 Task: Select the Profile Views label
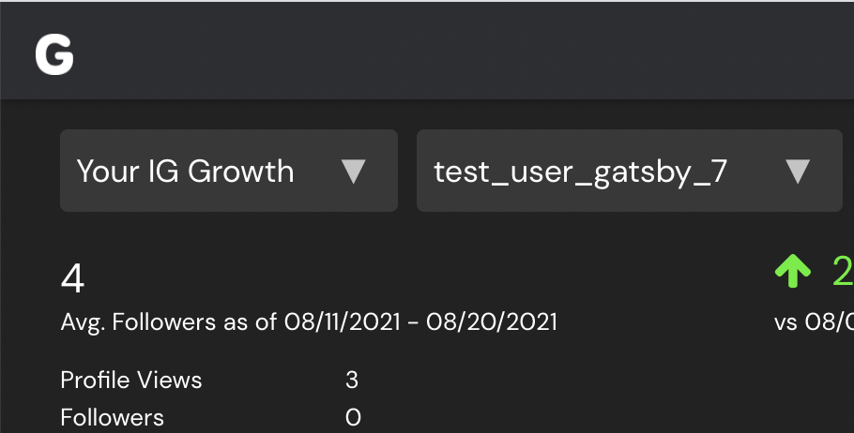pyautogui.click(x=131, y=380)
